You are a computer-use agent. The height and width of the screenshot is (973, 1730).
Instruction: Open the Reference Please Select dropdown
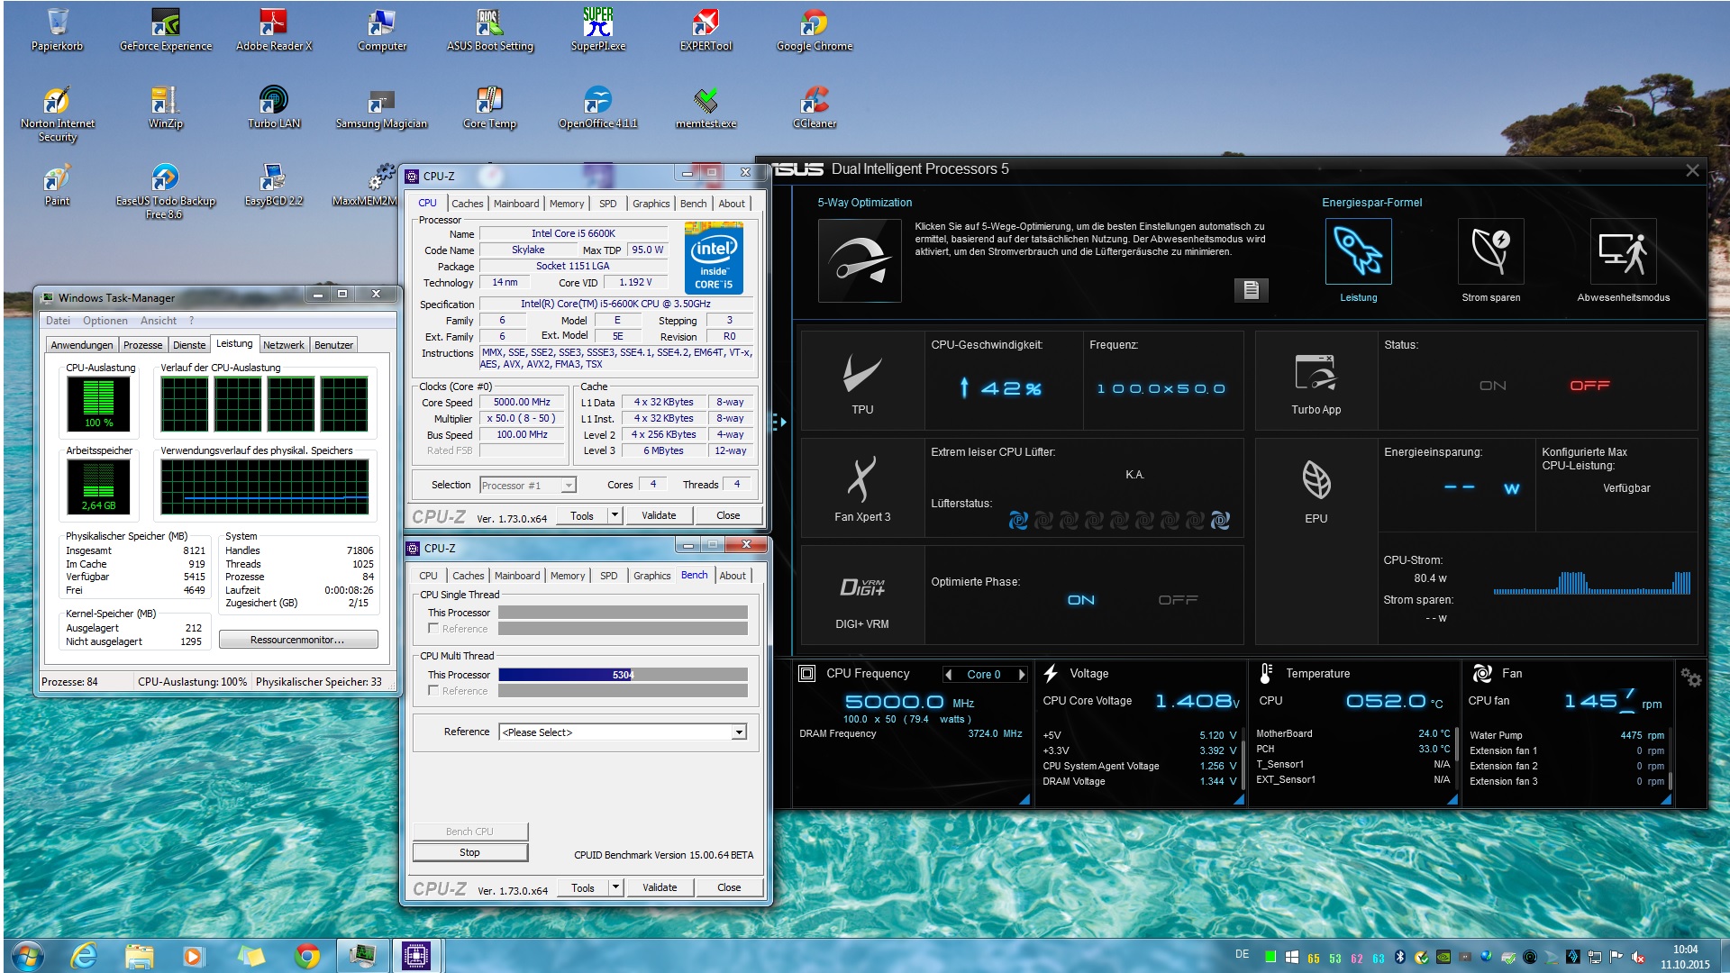[739, 732]
